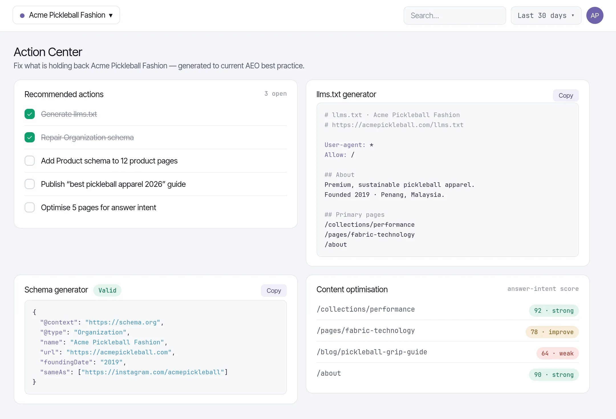Image resolution: width=616 pixels, height=419 pixels.
Task: Check the Publish best pickleball apparel 2026 guide action
Action: (x=30, y=184)
